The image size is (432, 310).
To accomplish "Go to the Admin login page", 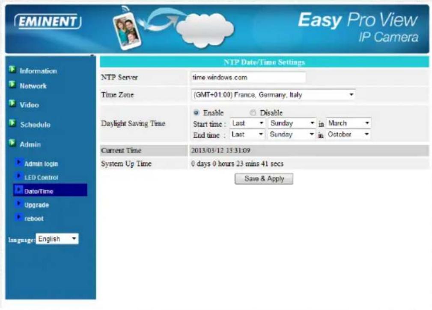I will [x=41, y=164].
